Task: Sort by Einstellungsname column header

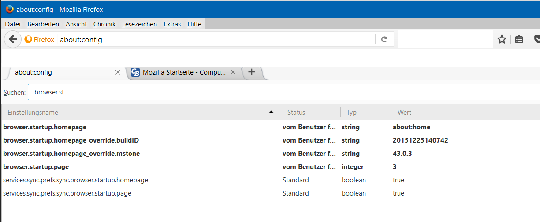Action: [x=141, y=113]
